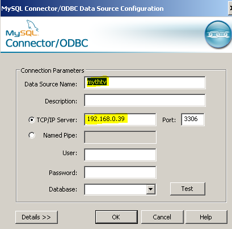This screenshot has width=232, height=229.
Task: Click the Cancel button
Action: [x=162, y=217]
